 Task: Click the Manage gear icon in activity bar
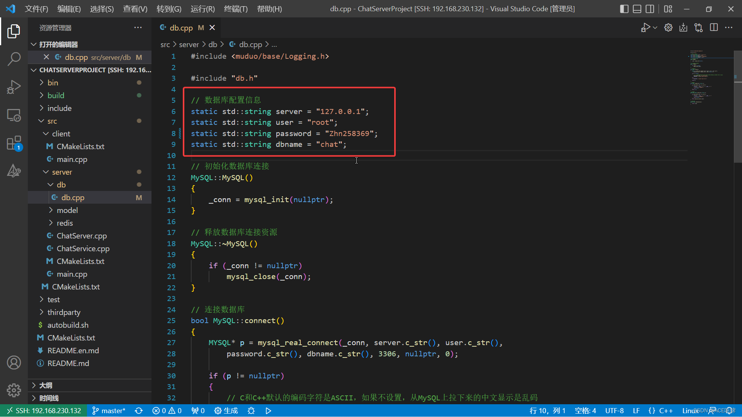(x=14, y=390)
